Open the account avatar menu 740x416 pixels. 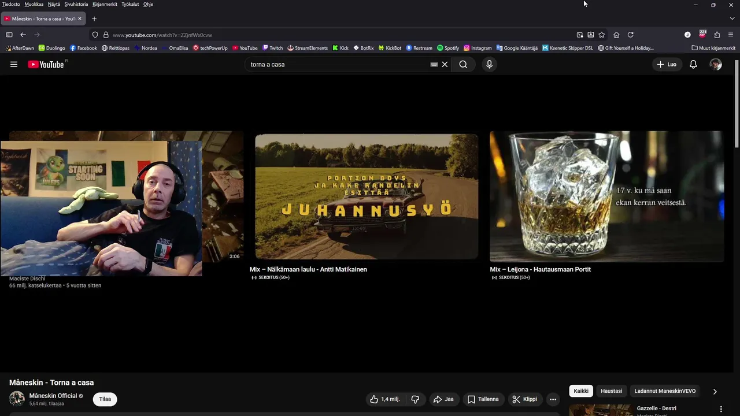pos(716,65)
